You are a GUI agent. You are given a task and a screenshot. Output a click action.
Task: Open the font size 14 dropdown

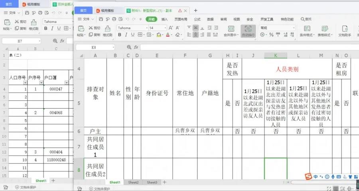[x=164, y=28]
